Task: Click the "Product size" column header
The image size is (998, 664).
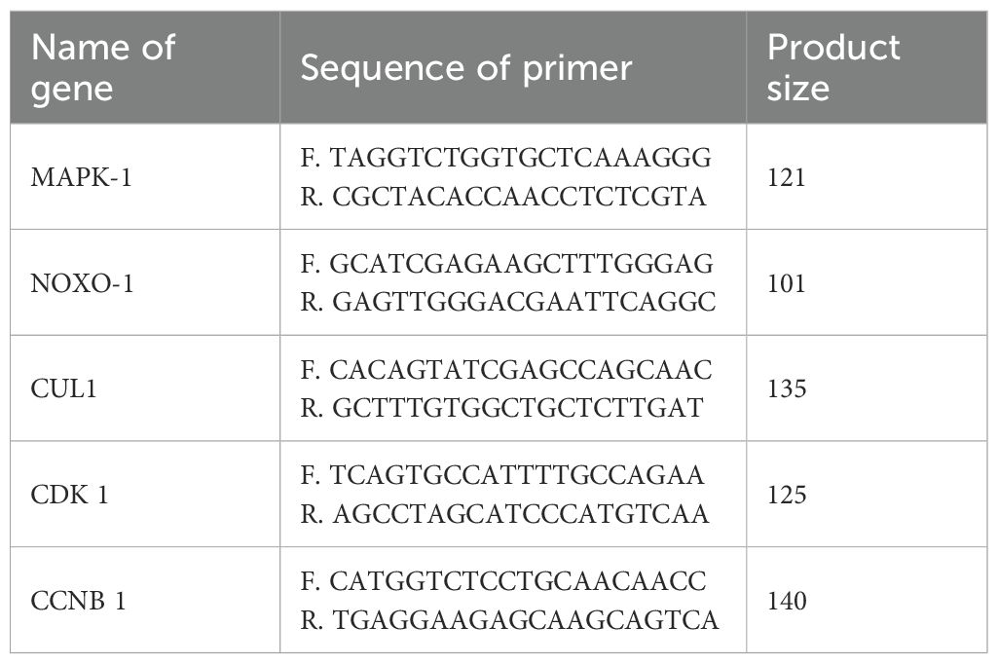Action: [x=833, y=68]
